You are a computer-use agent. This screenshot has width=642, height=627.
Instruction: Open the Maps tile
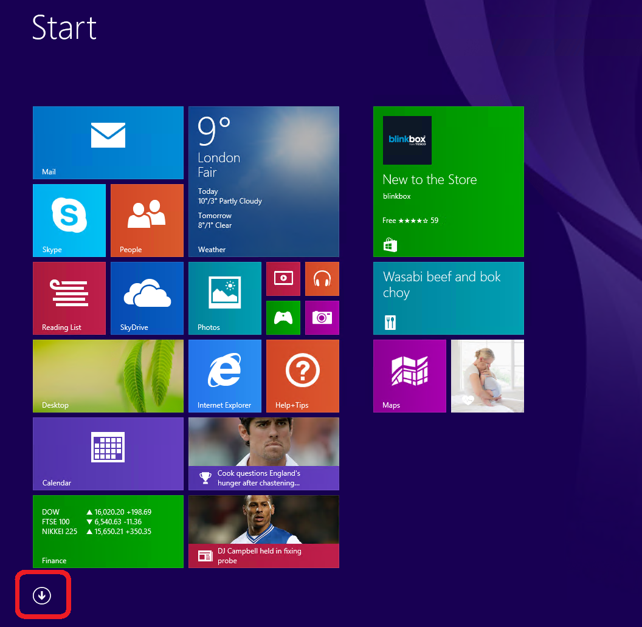click(x=410, y=376)
